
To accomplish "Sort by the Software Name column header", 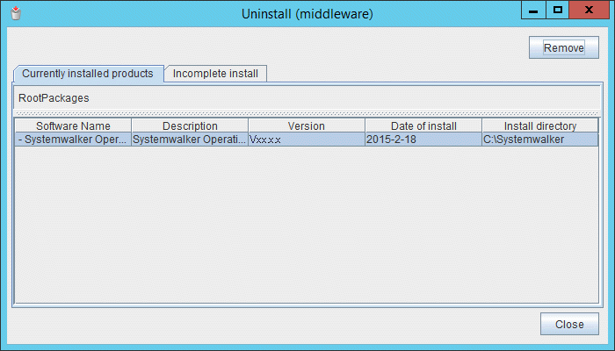I will point(73,126).
